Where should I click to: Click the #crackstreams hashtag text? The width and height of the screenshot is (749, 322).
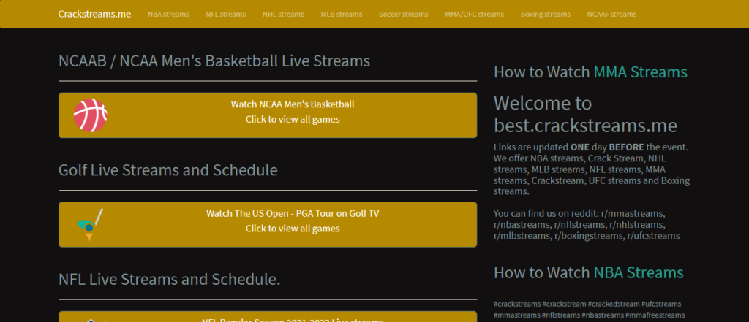click(x=517, y=304)
